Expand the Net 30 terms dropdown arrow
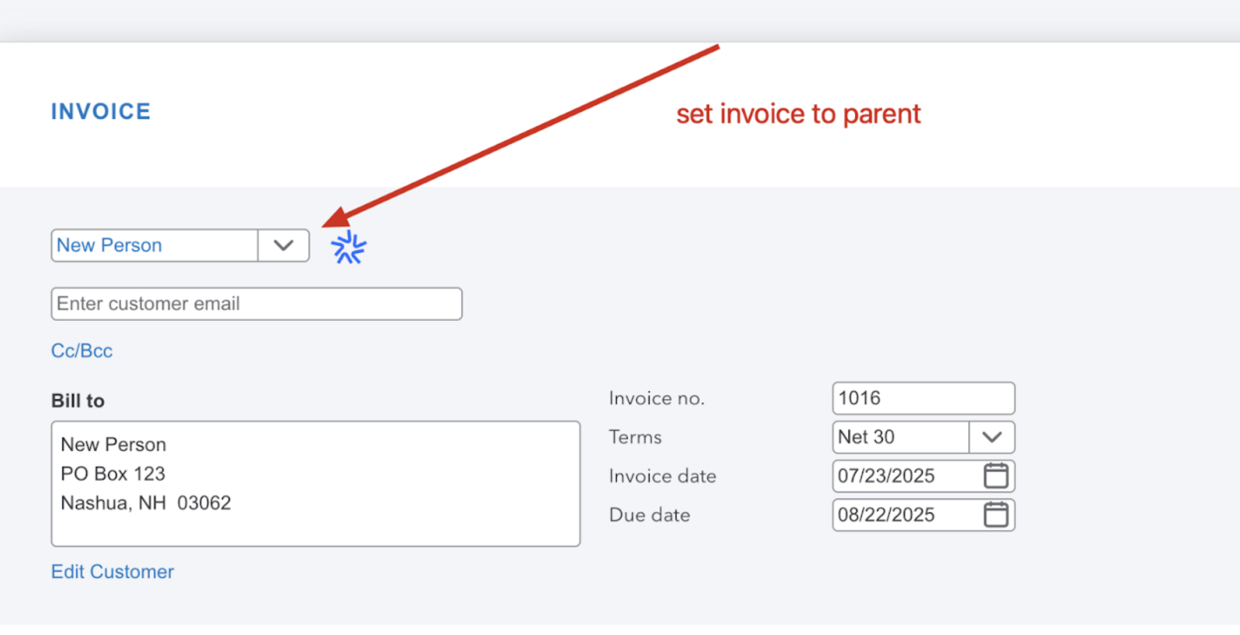1240x635 pixels. coord(992,437)
